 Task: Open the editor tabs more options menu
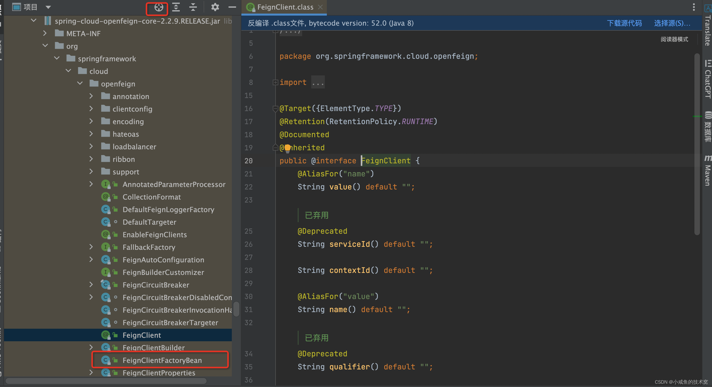click(x=694, y=7)
